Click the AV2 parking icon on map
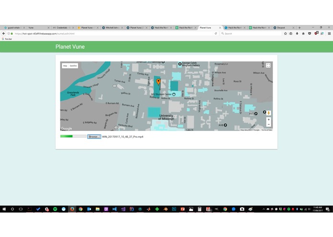This screenshot has width=333, height=237. coord(256,114)
